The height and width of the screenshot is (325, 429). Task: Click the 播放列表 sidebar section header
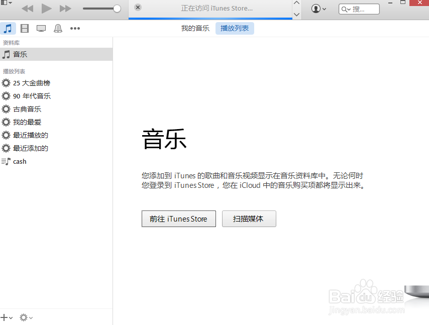[x=14, y=71]
